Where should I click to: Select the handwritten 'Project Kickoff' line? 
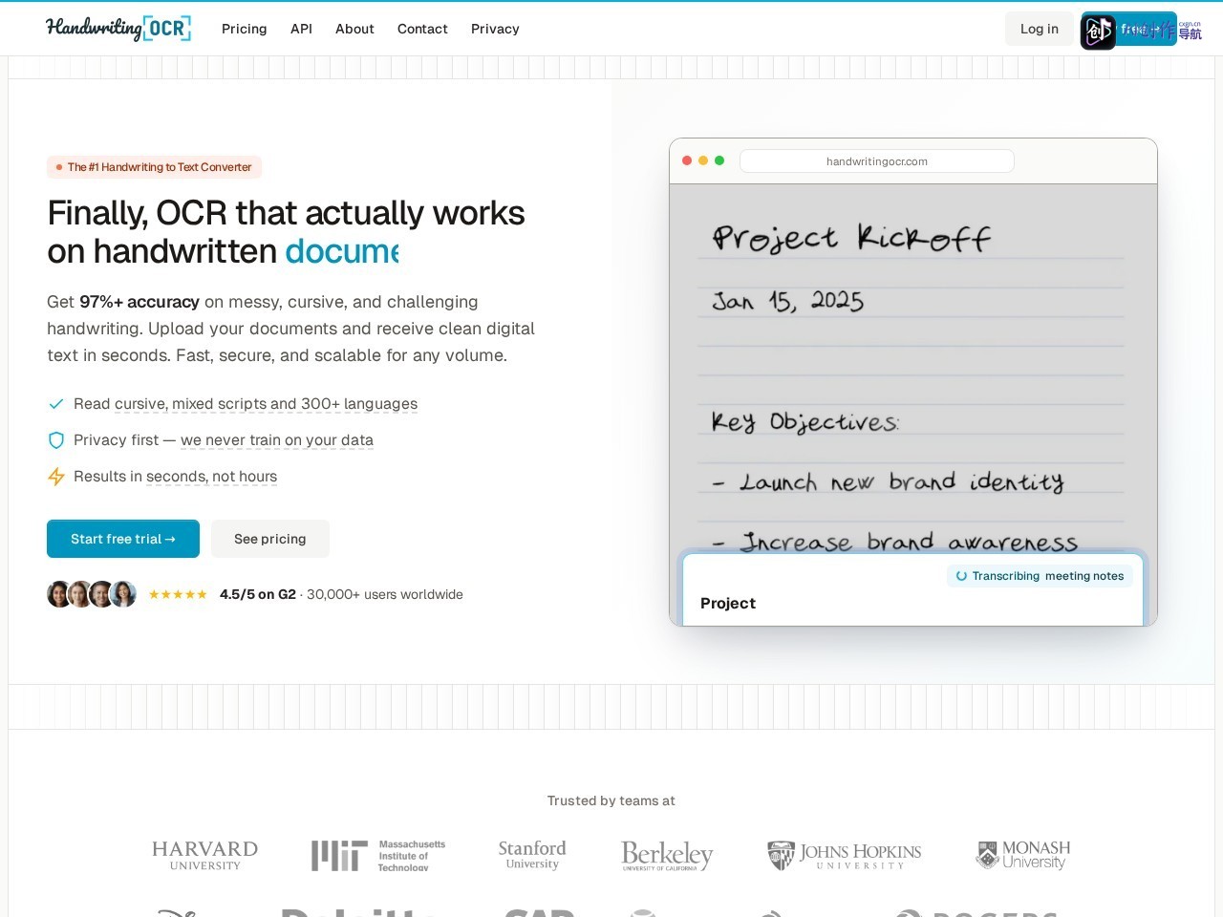coord(851,238)
